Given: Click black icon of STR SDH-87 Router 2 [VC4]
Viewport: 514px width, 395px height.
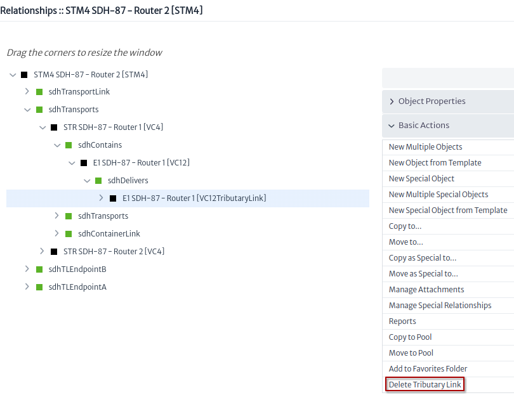Looking at the screenshot, I should tap(54, 252).
